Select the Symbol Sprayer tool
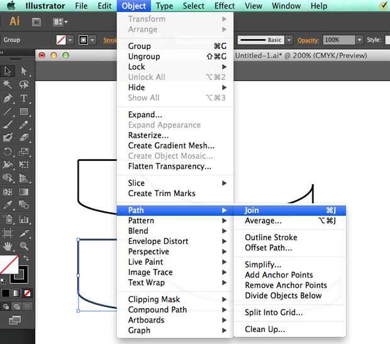Screen dimensions: 390x344 [8, 219]
